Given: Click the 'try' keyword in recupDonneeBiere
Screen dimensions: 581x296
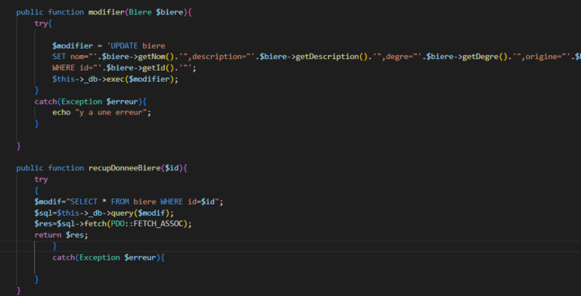Looking at the screenshot, I should [x=41, y=179].
